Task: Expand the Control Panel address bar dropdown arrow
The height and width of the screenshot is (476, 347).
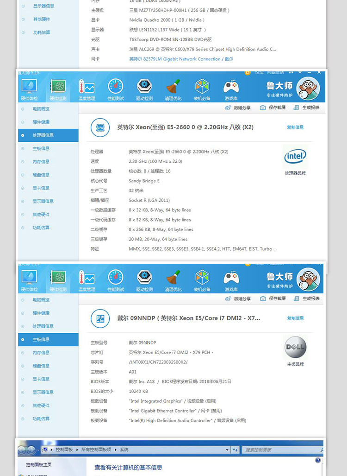Action: pyautogui.click(x=227, y=450)
